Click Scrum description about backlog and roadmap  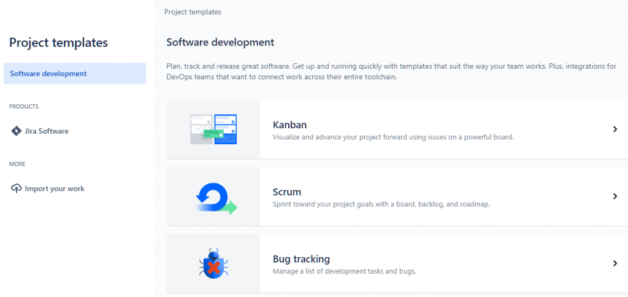[381, 204]
